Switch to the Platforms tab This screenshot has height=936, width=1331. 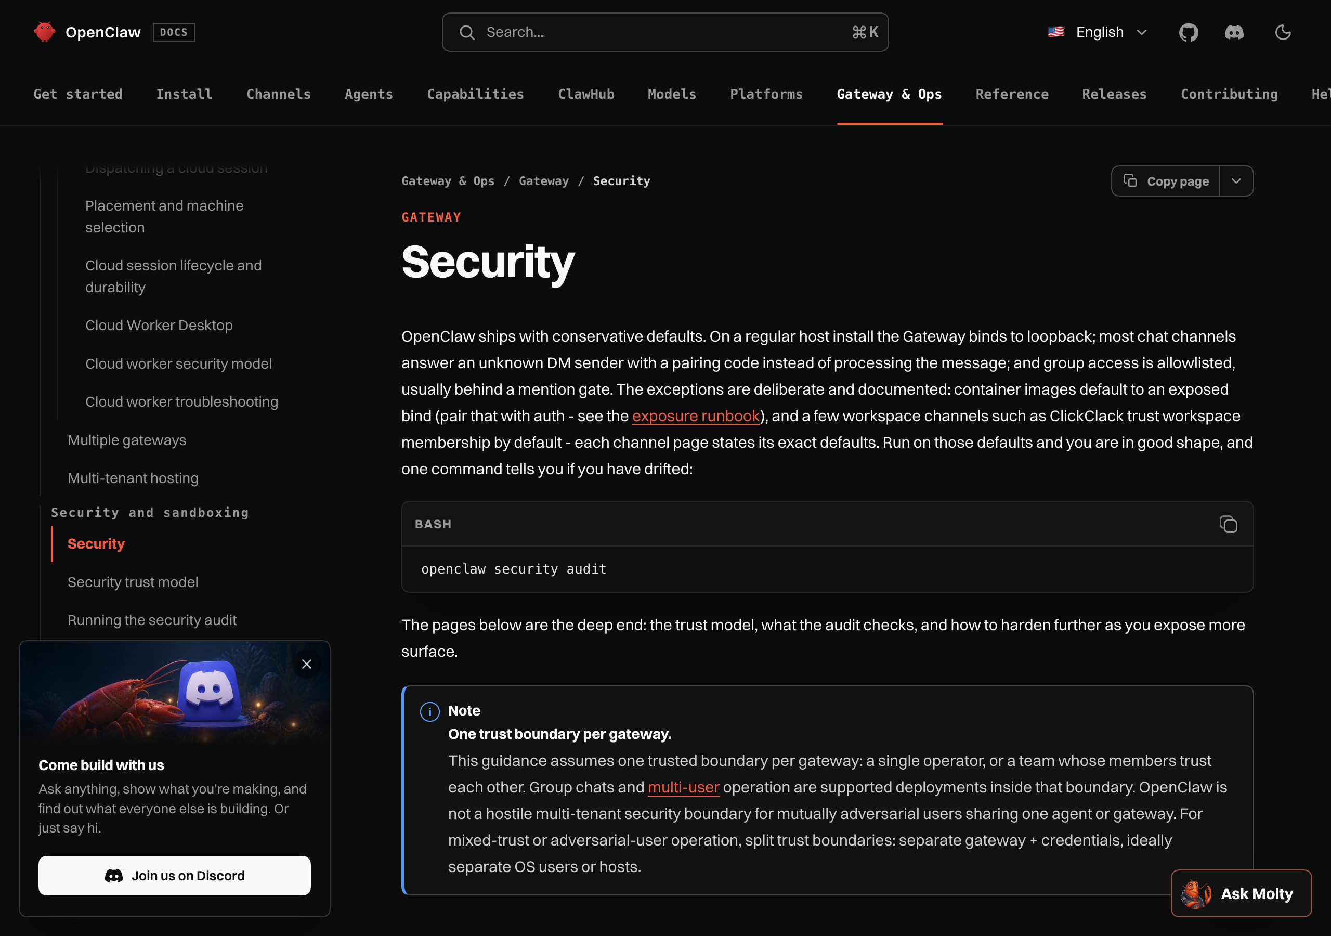click(x=766, y=94)
